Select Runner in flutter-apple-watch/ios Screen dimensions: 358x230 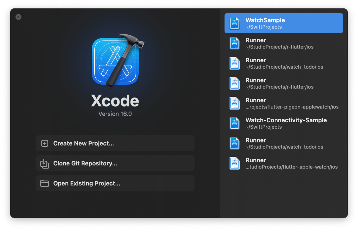point(284,163)
